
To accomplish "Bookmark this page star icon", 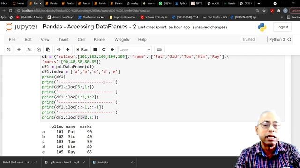I will 264,11.
